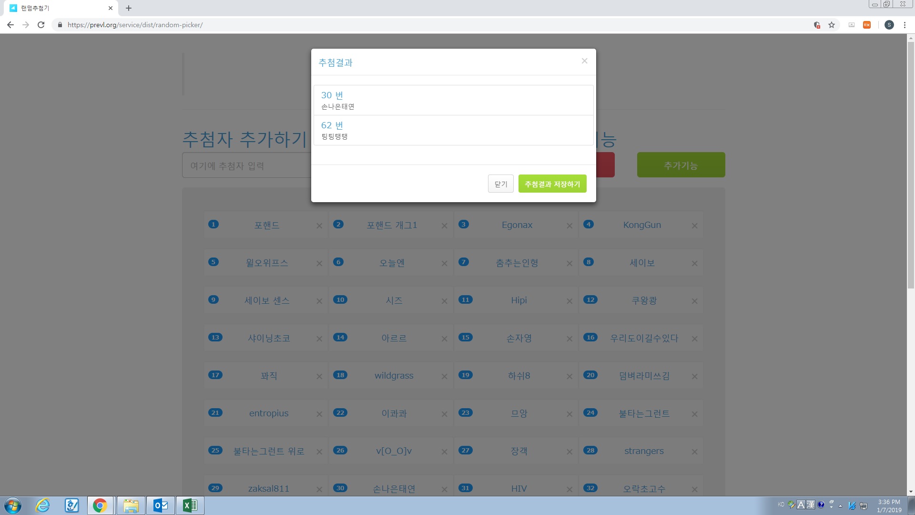Open the Windows Start menu
Image resolution: width=915 pixels, height=515 pixels.
click(x=13, y=505)
